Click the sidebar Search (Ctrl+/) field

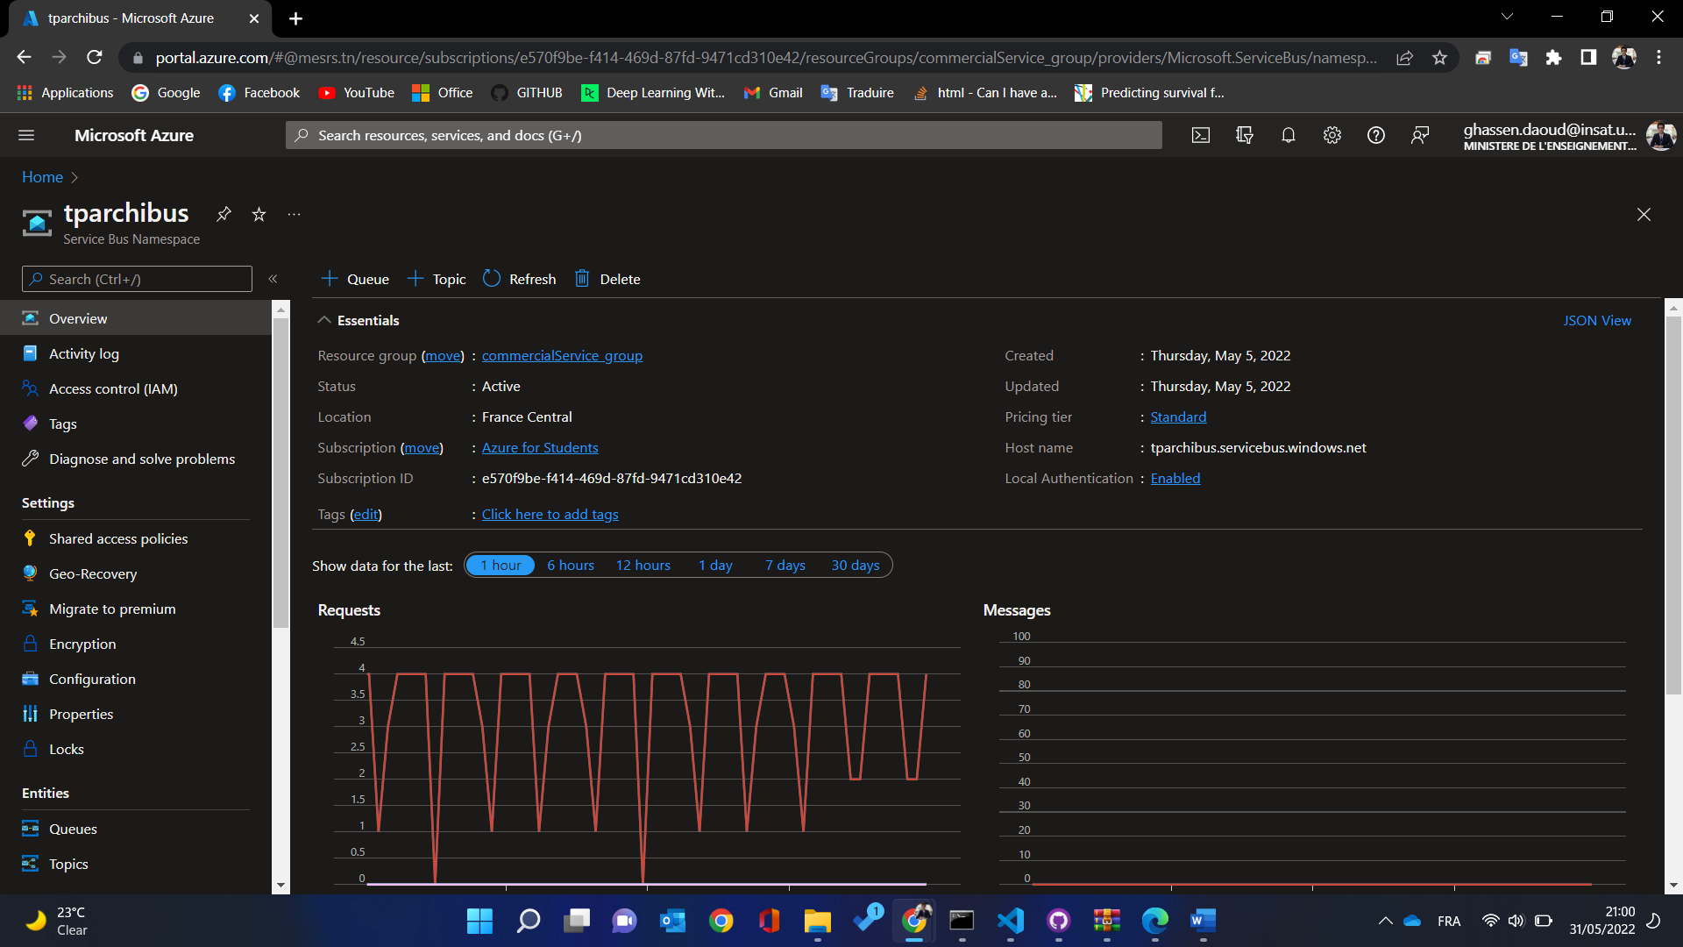[137, 279]
